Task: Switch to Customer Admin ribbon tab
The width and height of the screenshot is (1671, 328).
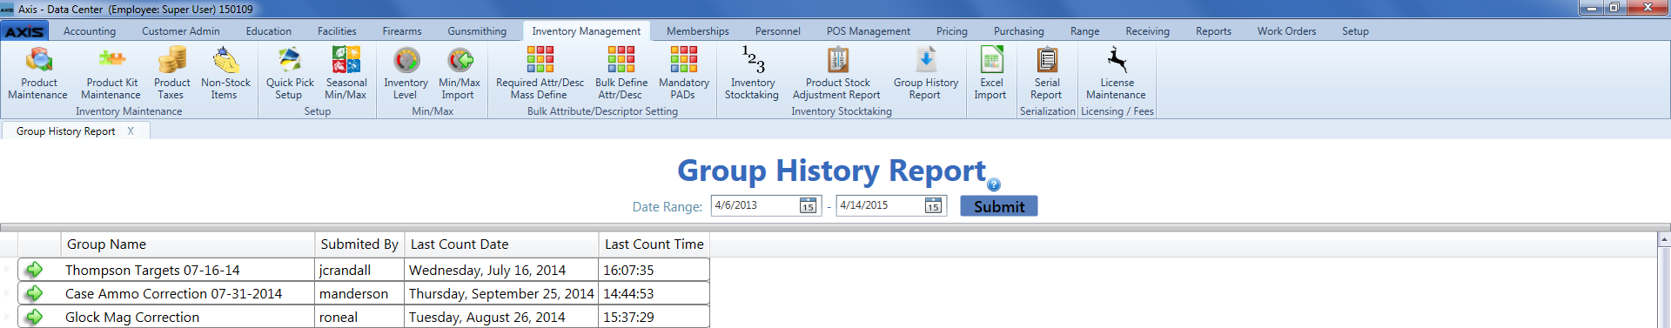Action: 181,31
